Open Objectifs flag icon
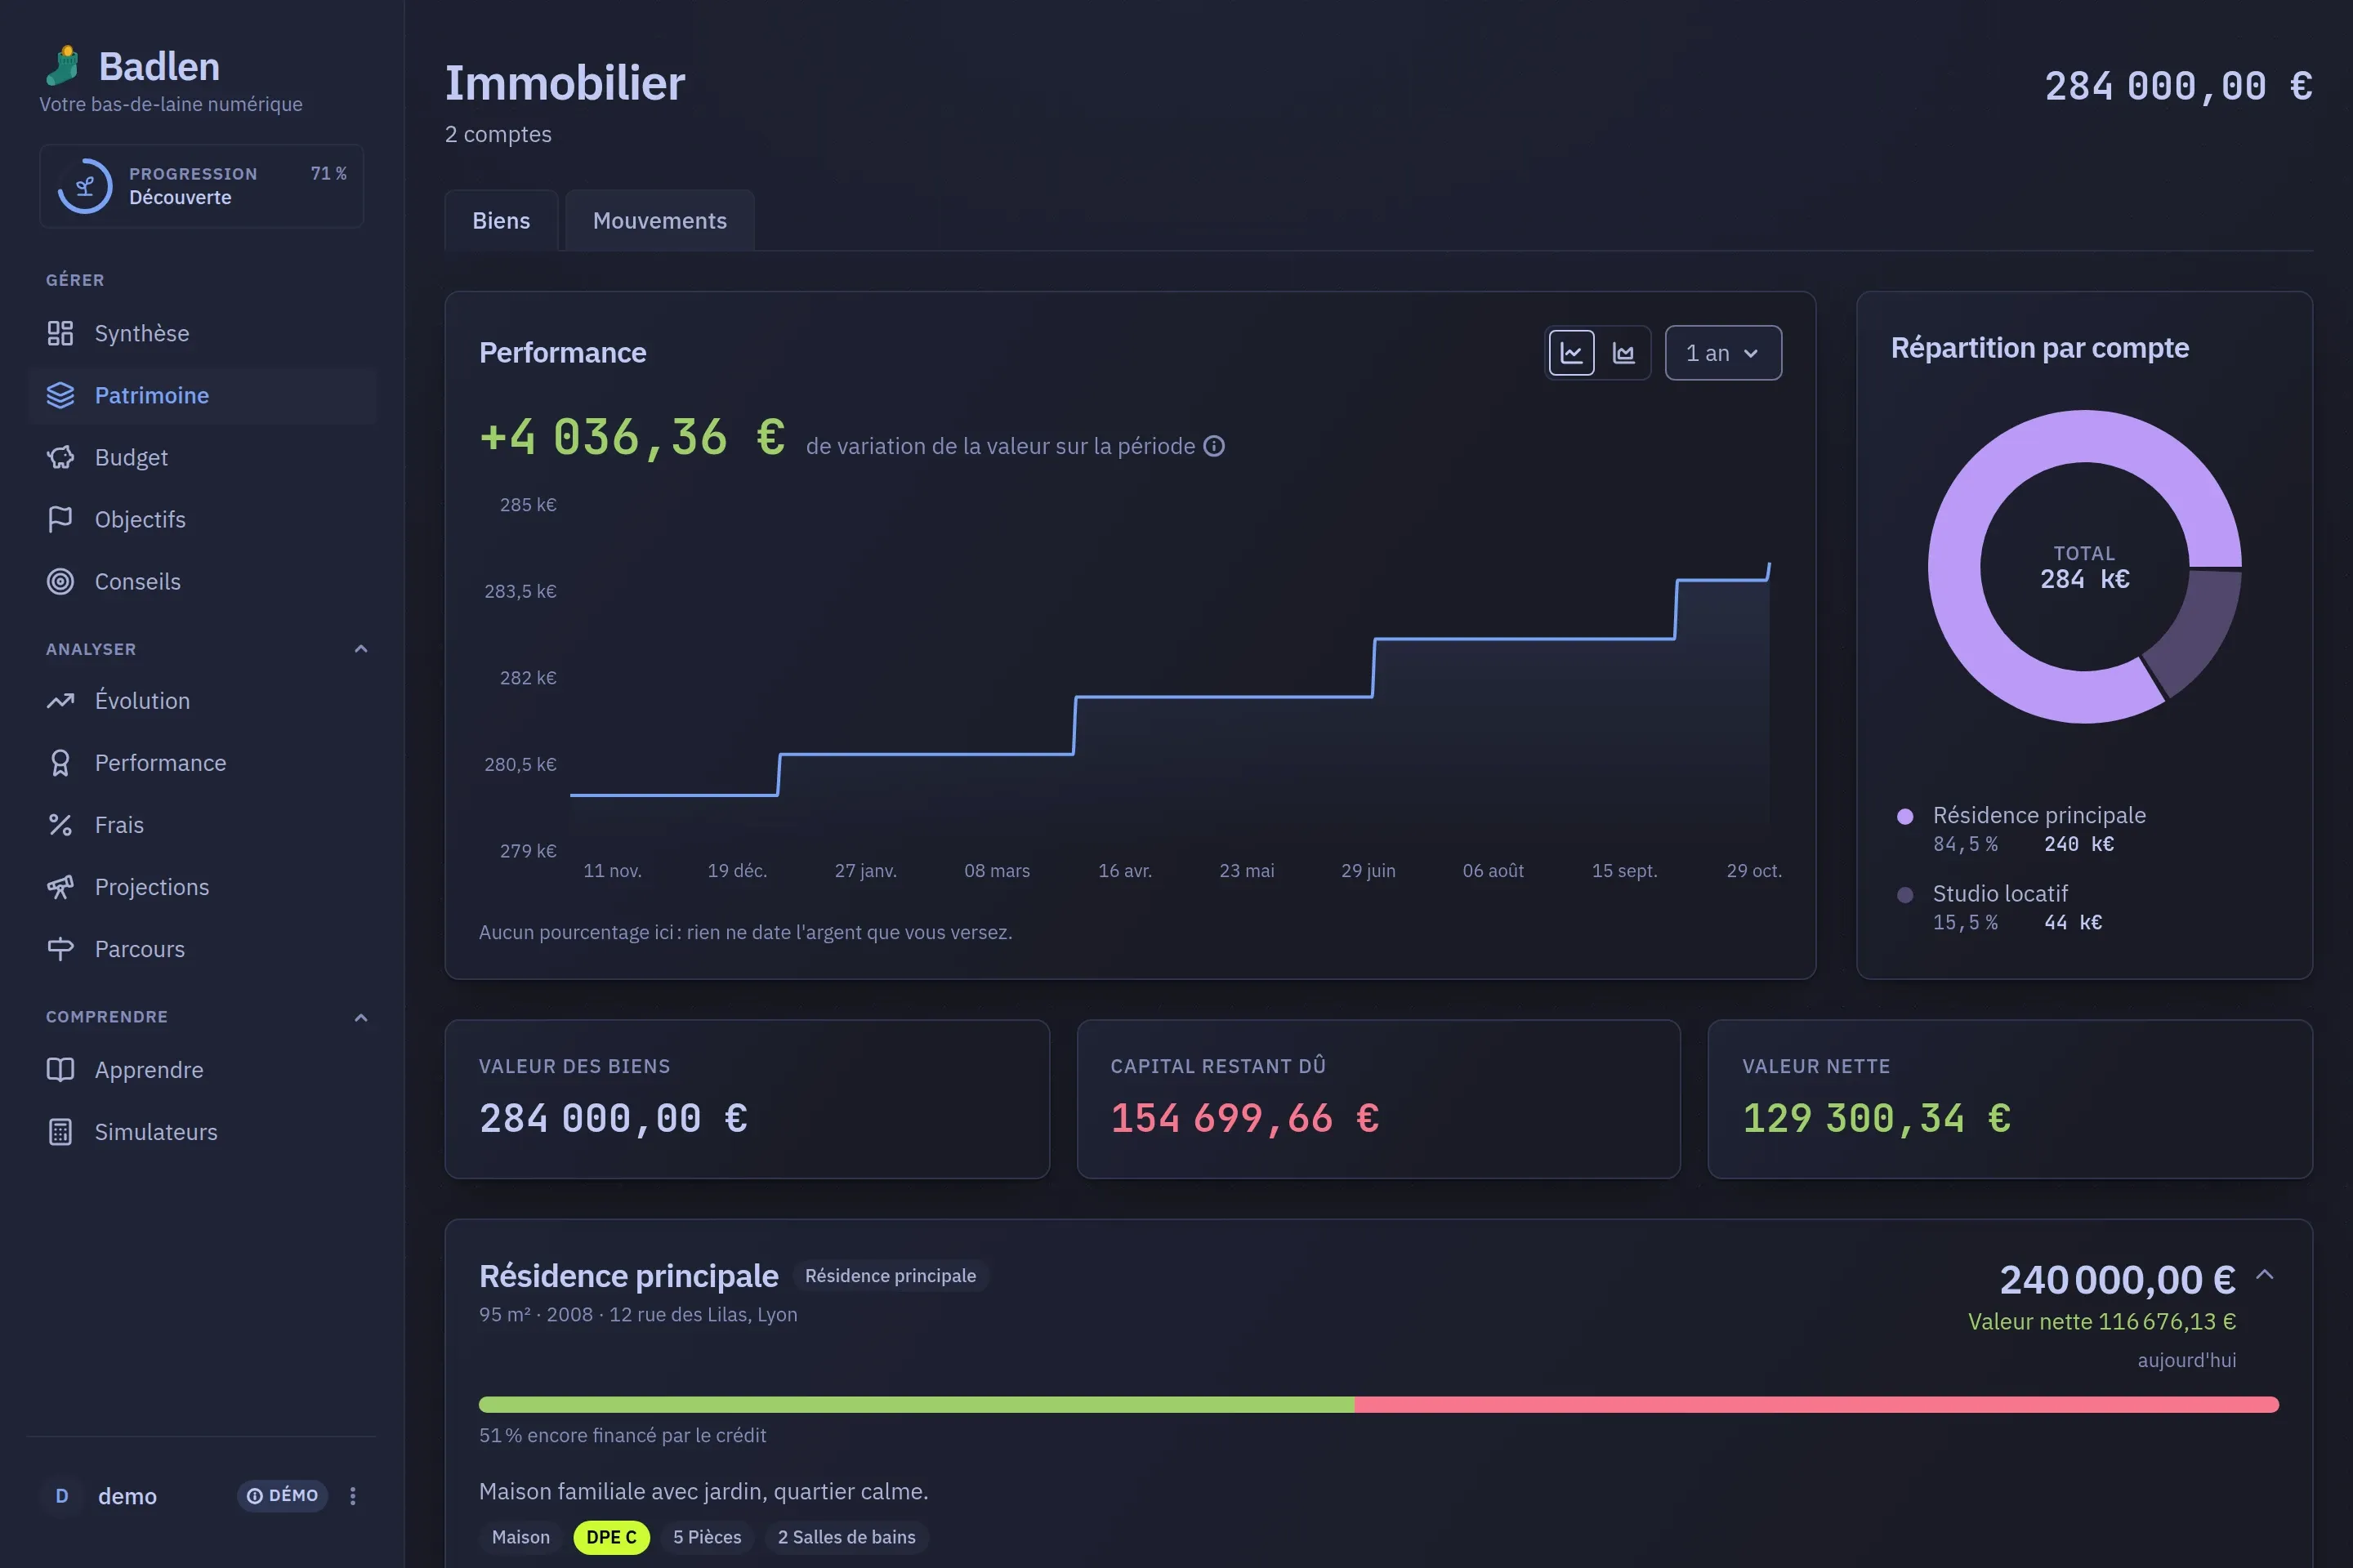 coord(60,519)
